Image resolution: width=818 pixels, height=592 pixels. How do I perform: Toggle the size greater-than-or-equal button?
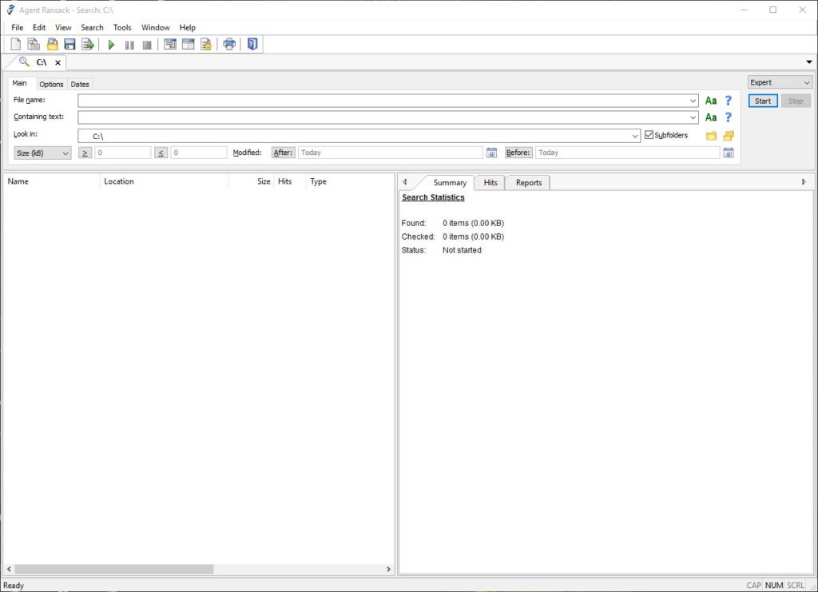(85, 153)
